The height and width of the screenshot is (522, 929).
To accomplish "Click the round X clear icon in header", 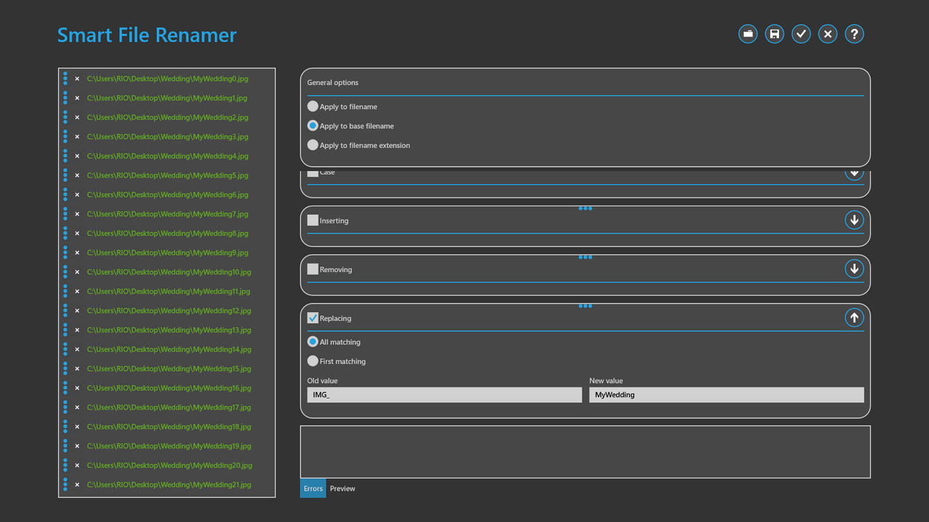I will [827, 34].
